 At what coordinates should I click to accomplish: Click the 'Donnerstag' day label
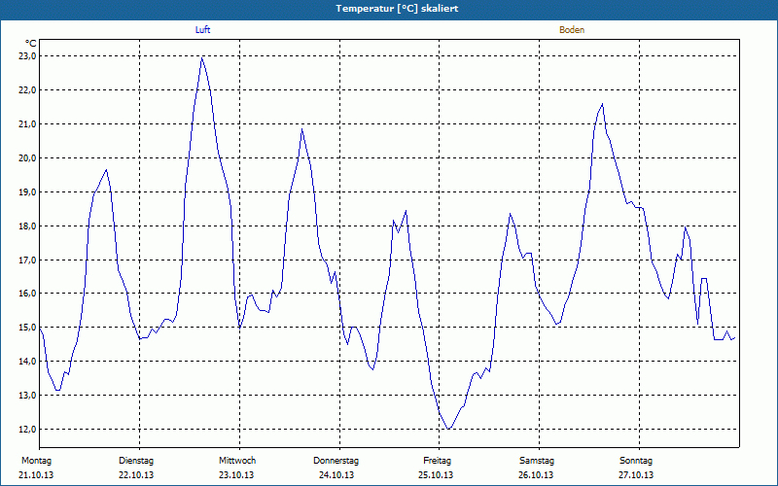click(336, 461)
